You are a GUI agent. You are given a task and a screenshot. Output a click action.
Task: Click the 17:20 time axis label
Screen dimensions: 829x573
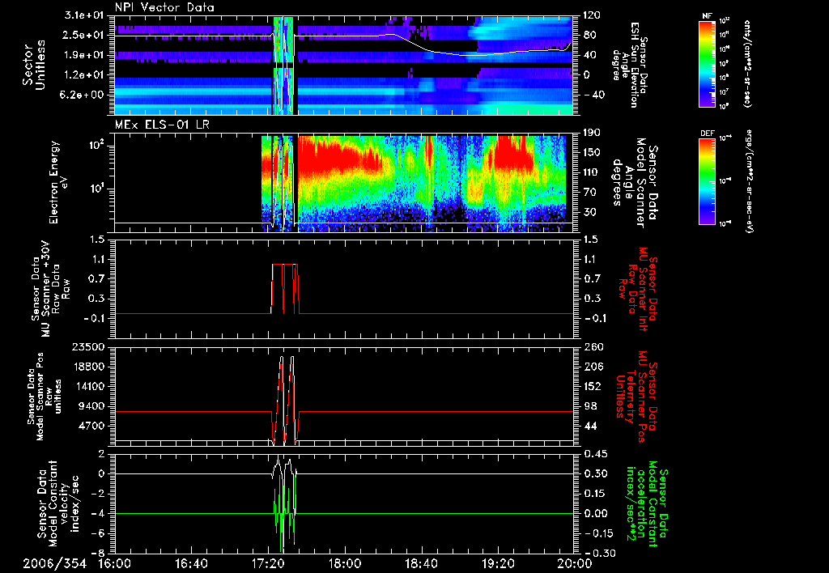click(268, 563)
